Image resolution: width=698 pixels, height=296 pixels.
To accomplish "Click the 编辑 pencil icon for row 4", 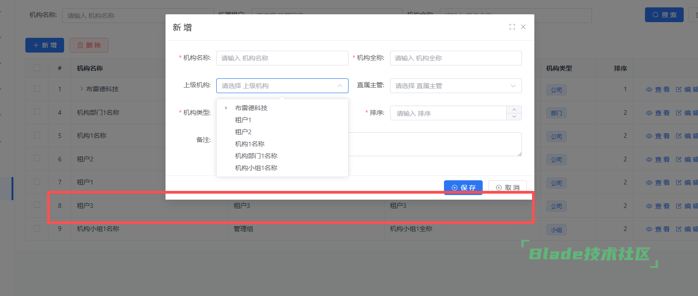I will pos(679,112).
